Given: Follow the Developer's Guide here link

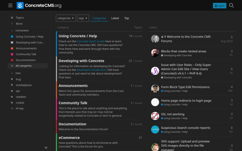Looking at the screenshot, I should click(92, 70).
